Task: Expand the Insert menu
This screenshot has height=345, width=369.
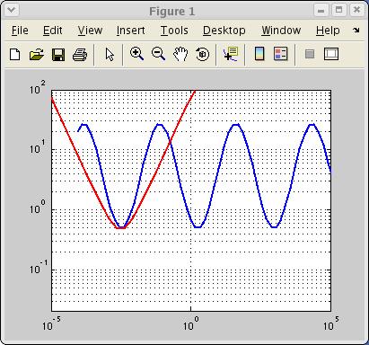Action: [130, 31]
